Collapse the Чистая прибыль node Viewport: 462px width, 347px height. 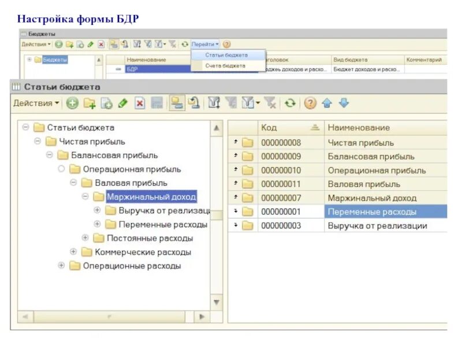pyautogui.click(x=38, y=141)
